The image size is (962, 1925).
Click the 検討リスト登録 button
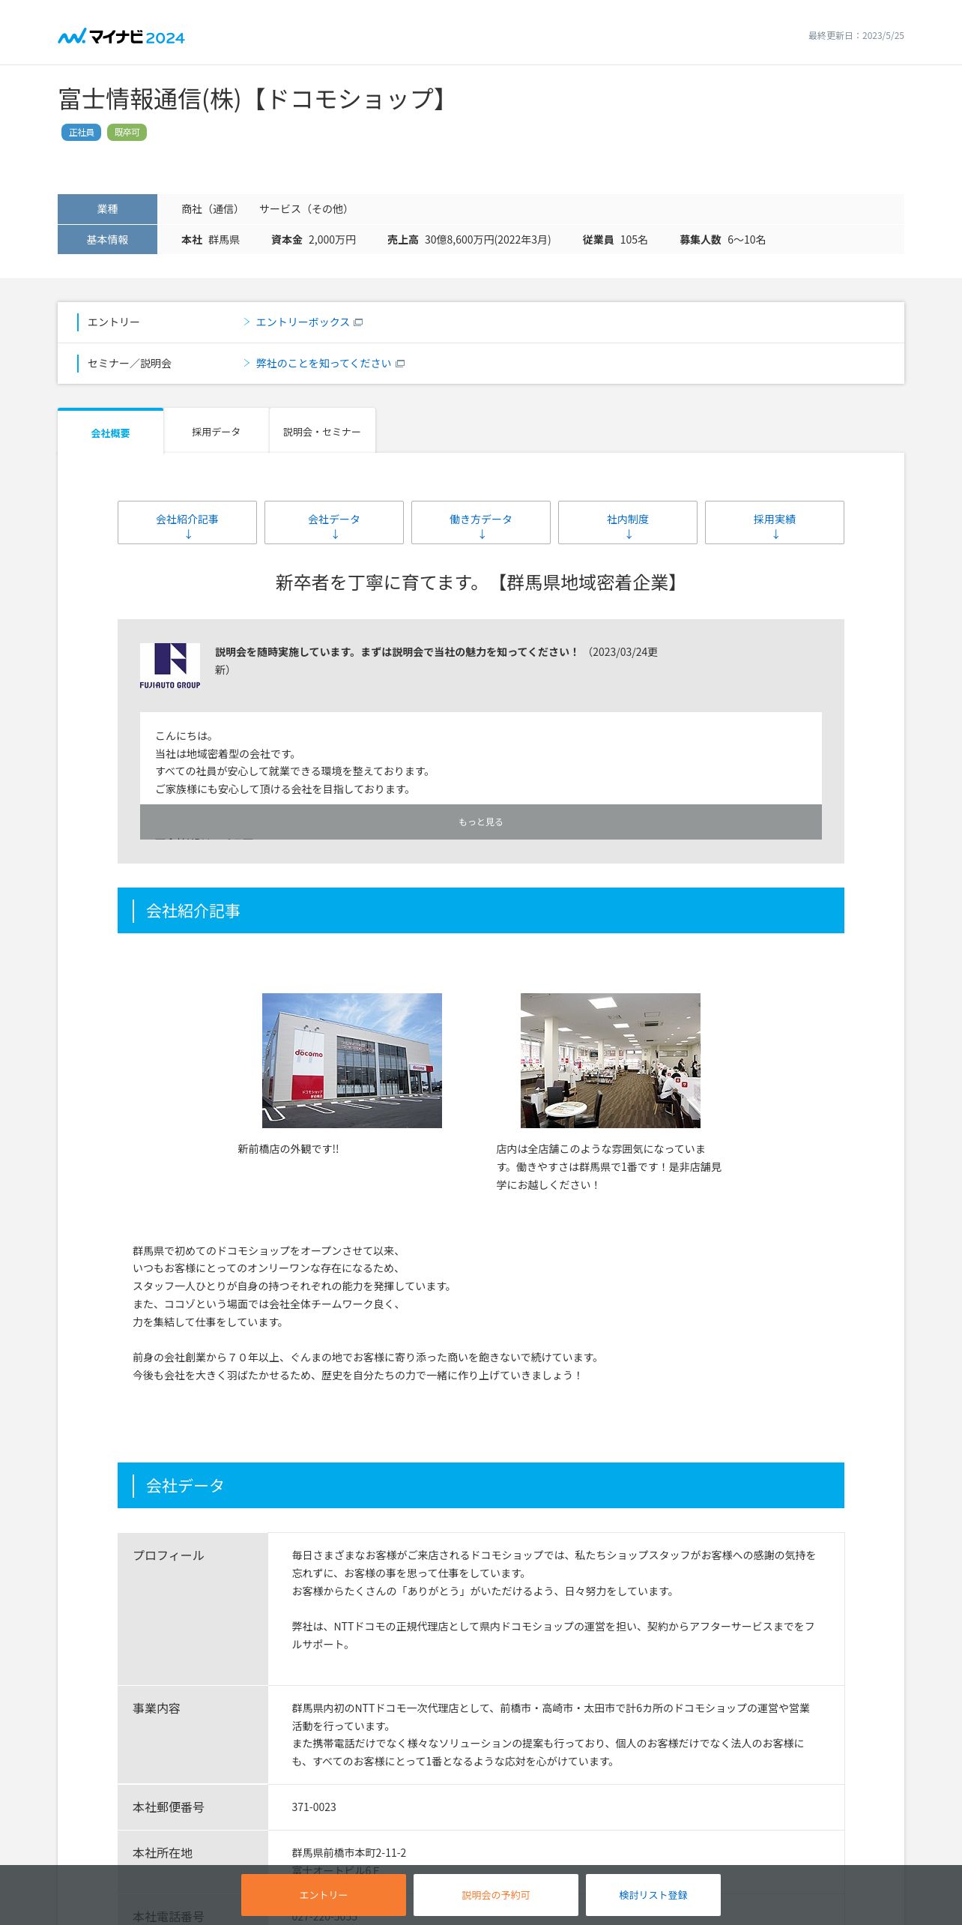(x=653, y=1895)
